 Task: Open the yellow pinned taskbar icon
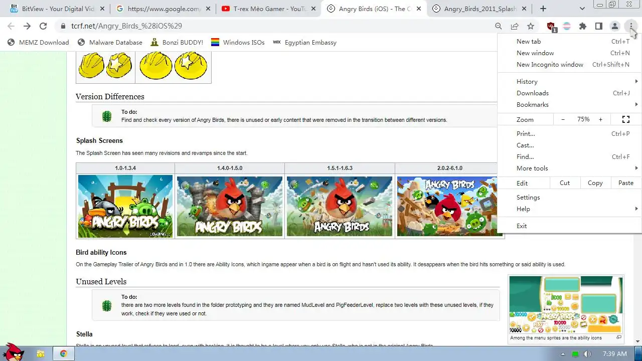point(41,354)
